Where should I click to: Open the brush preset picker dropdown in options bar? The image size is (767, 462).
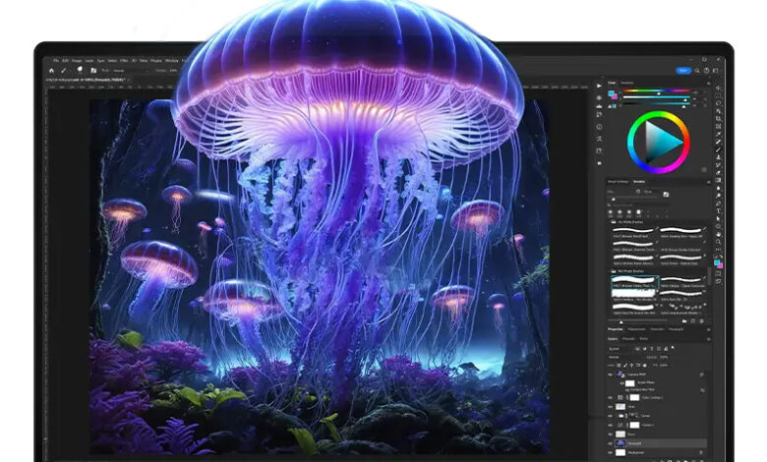point(81,71)
